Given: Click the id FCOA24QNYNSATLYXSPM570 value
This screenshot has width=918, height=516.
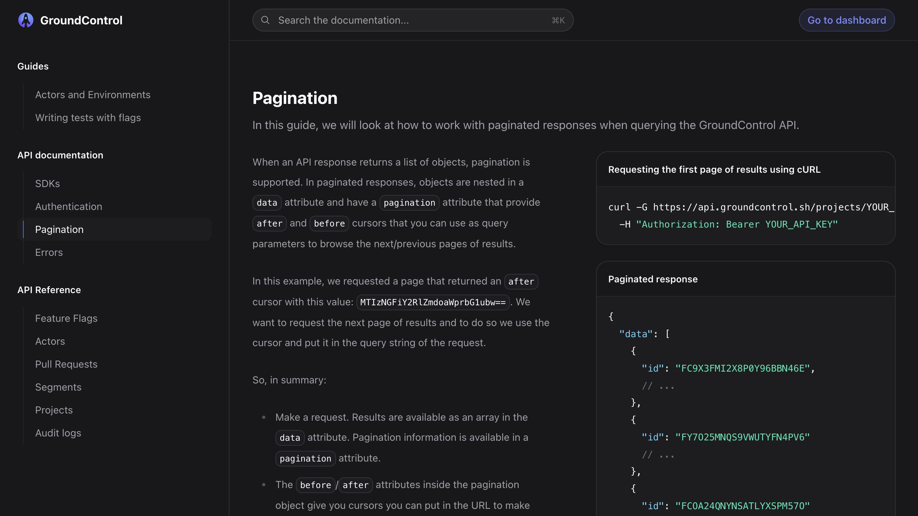Looking at the screenshot, I should point(742,506).
